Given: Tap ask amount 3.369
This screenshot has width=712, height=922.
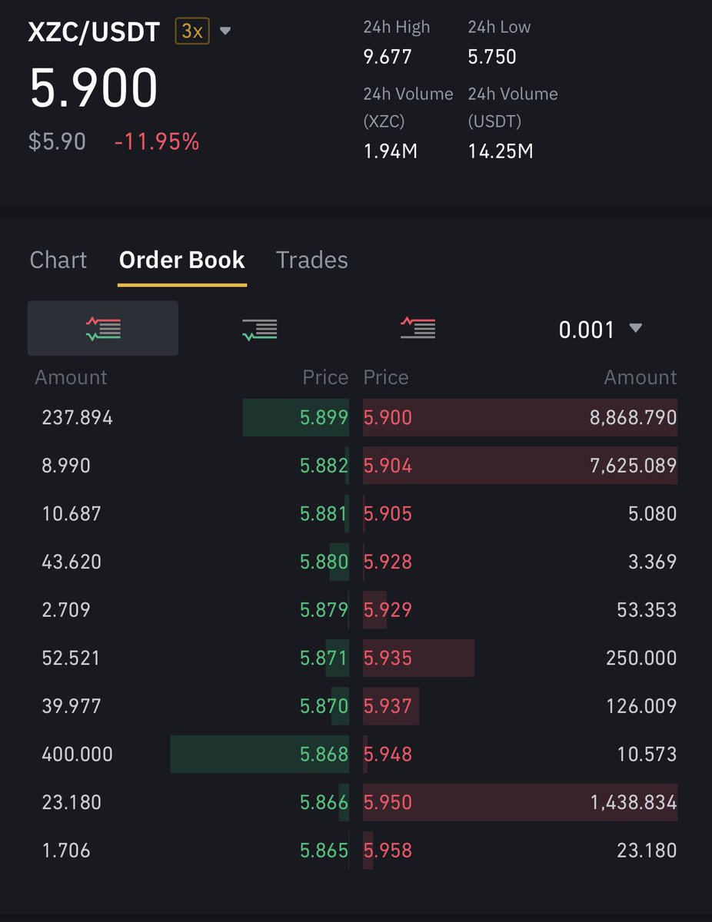Looking at the screenshot, I should point(653,562).
